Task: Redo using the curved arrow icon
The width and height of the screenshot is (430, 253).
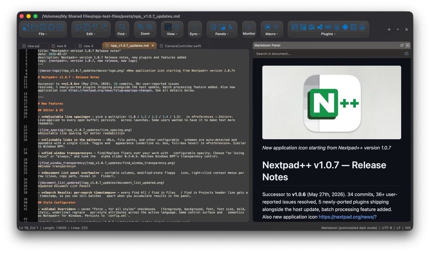Action: click(104, 27)
